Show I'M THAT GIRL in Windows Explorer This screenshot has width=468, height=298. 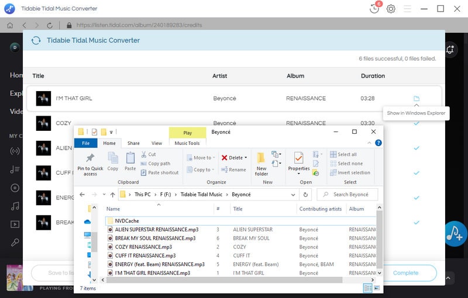pyautogui.click(x=417, y=98)
